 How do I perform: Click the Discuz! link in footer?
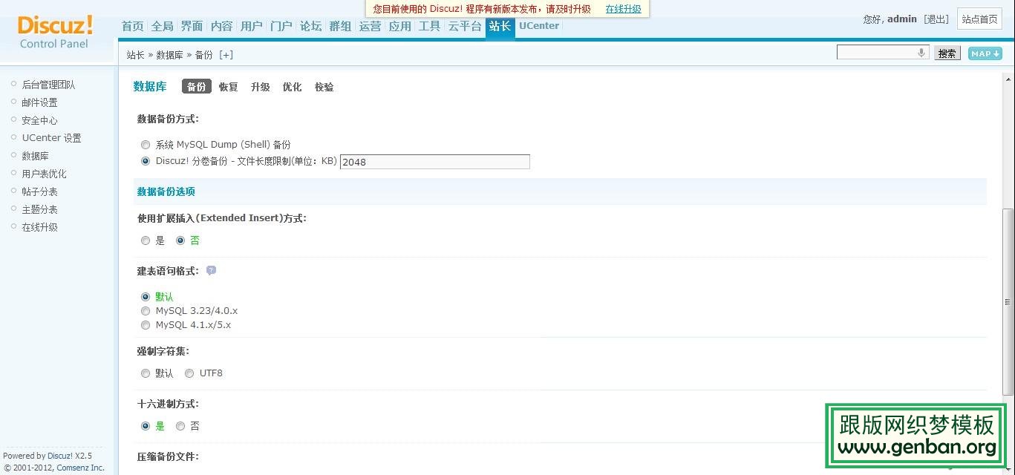(x=60, y=456)
